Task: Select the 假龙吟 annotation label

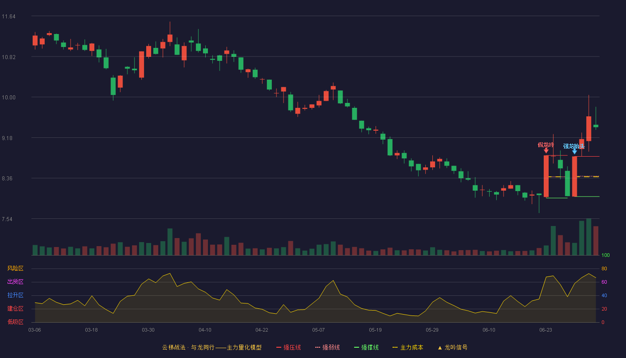Action: (546, 145)
